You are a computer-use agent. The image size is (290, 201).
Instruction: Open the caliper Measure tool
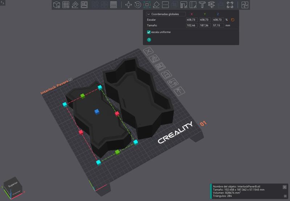tap(211, 5)
